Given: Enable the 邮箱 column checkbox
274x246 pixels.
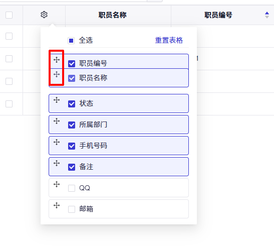Looking at the screenshot, I should [x=72, y=209].
